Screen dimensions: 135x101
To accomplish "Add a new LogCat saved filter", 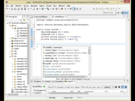I will (44, 86).
